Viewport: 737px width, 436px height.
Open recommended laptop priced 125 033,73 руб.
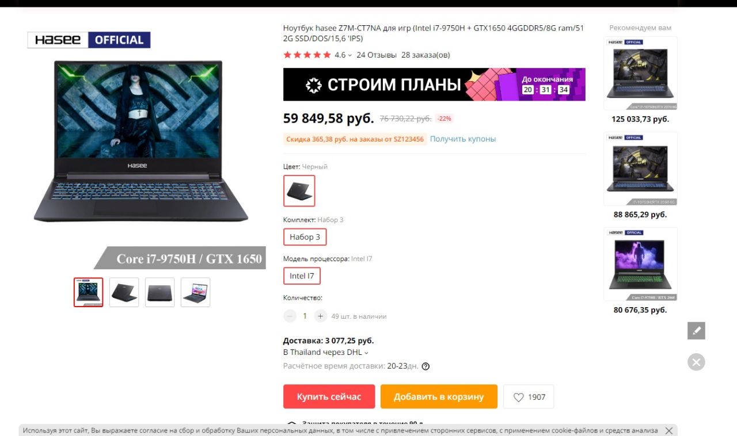point(640,73)
